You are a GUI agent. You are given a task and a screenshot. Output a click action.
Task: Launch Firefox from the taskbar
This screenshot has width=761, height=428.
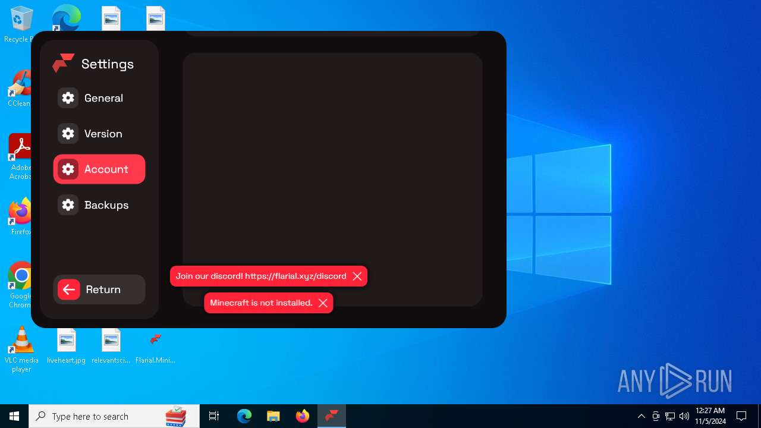303,416
